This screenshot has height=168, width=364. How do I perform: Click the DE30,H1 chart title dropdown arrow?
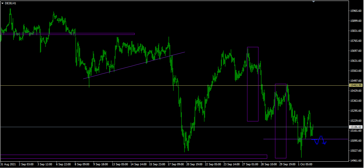(2, 3)
